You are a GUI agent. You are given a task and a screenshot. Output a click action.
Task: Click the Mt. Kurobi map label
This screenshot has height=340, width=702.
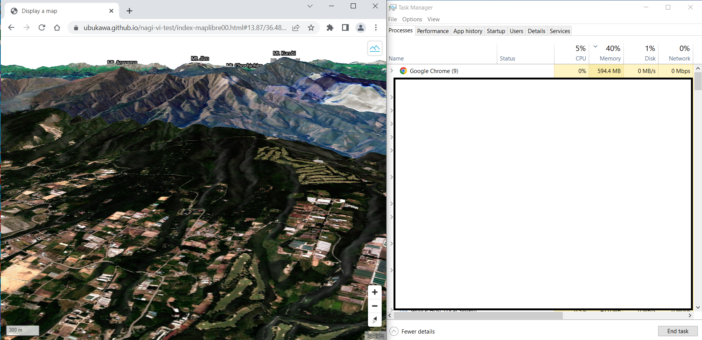[284, 53]
